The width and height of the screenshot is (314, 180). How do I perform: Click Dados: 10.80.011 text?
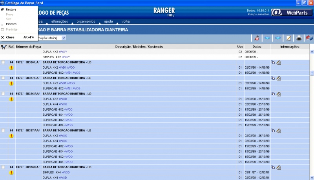(x=258, y=11)
